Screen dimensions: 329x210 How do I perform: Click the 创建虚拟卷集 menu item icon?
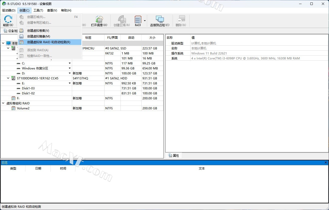pyautogui.click(x=21, y=30)
